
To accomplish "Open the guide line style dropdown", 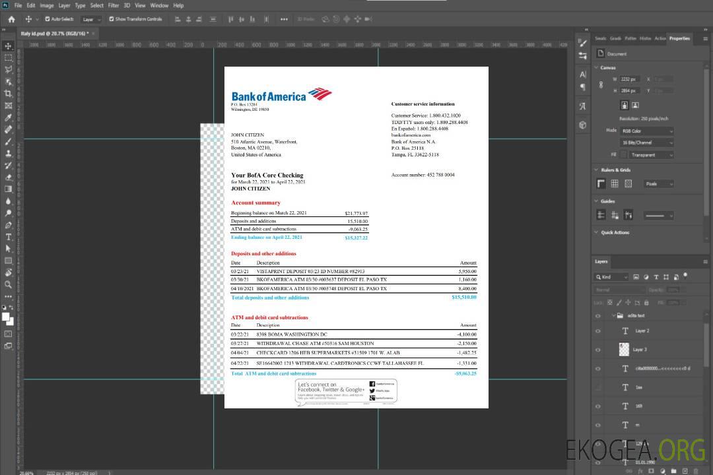I will [658, 216].
